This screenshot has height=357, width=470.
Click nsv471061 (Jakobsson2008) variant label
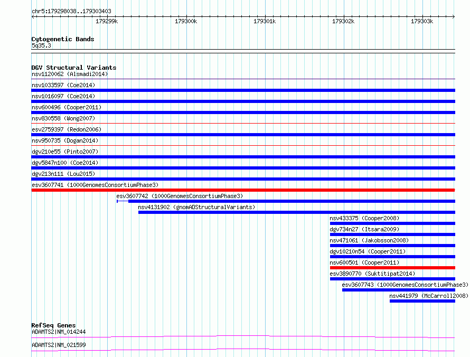point(369,240)
